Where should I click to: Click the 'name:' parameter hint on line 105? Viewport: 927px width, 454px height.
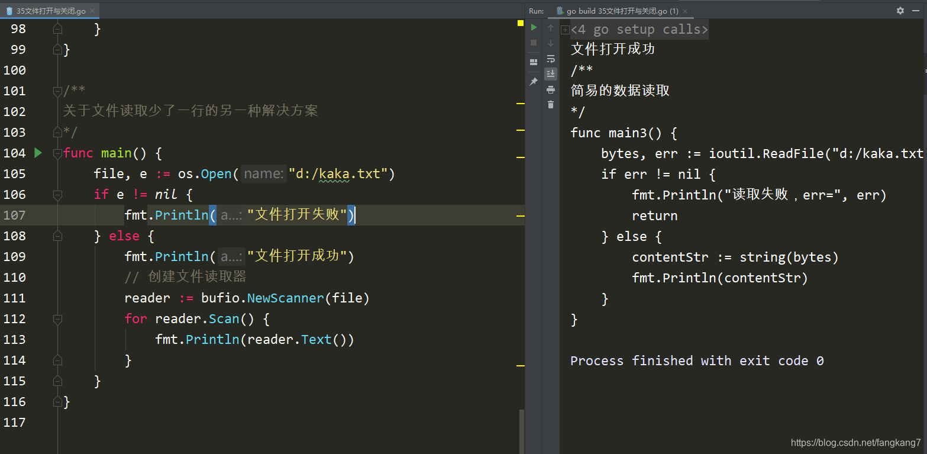263,173
